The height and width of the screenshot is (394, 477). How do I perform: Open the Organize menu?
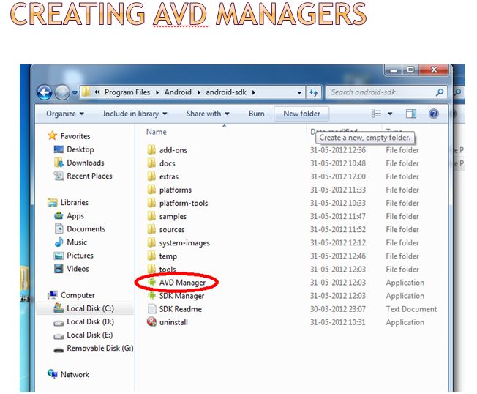click(x=65, y=114)
